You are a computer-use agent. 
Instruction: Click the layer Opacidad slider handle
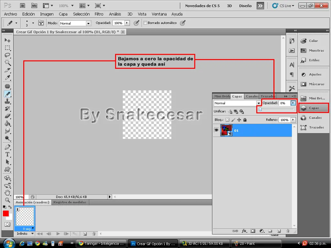[x=260, y=109]
